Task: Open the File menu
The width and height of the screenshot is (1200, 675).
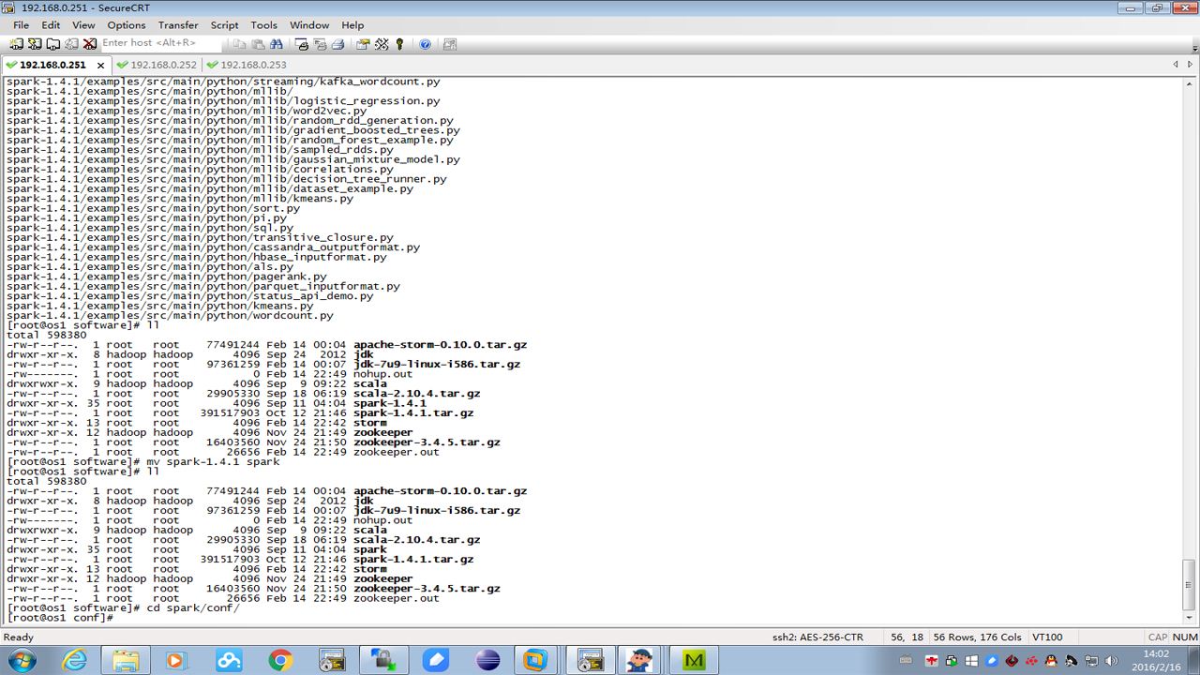Action: coord(21,25)
